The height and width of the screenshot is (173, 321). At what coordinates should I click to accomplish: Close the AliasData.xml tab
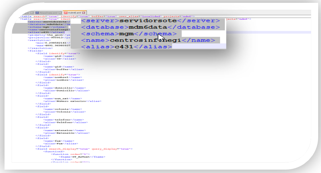[60, 13]
